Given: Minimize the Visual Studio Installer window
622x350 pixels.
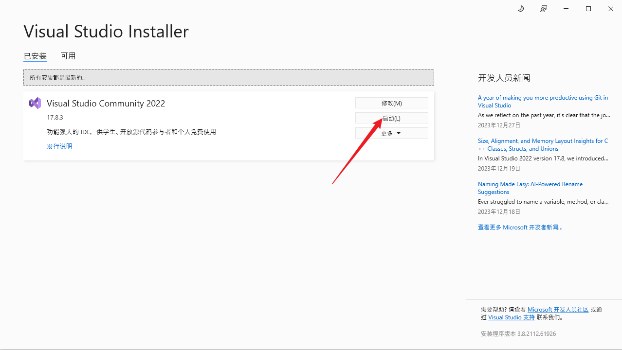Looking at the screenshot, I should 566,9.
